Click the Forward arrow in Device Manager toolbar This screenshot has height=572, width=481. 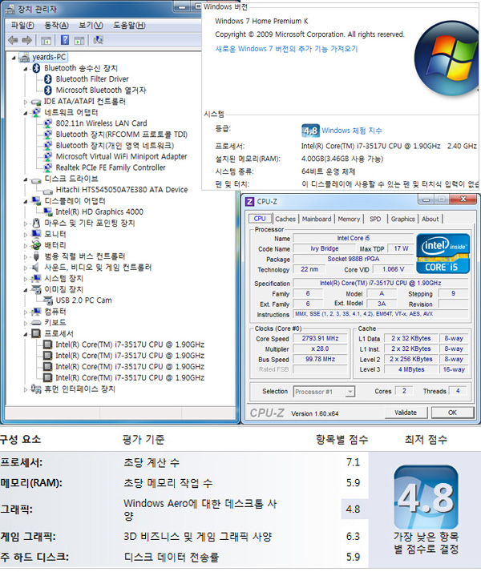pos(26,40)
